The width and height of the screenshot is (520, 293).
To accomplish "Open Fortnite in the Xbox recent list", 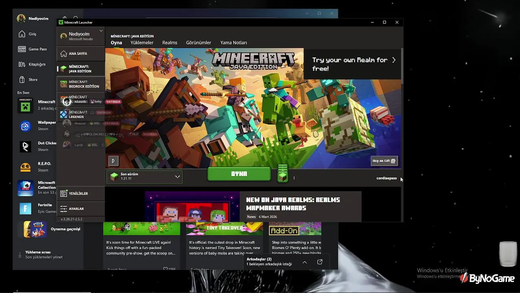I will 37,208.
